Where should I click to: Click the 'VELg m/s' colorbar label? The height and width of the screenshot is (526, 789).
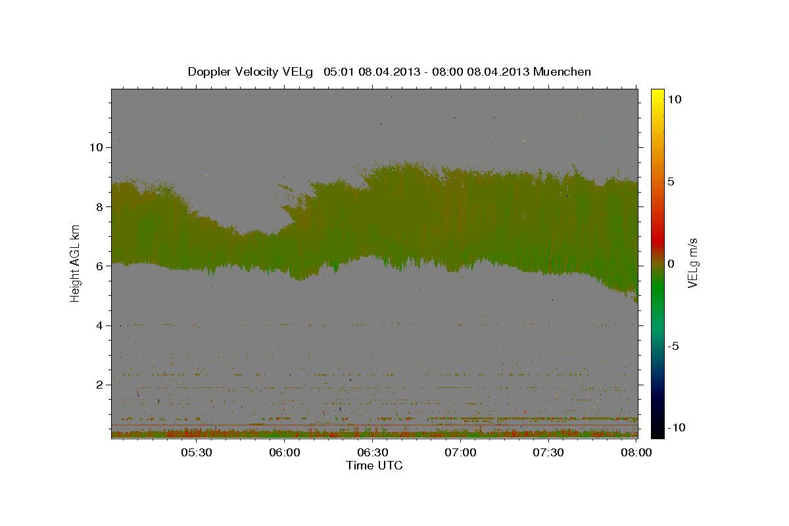(692, 263)
